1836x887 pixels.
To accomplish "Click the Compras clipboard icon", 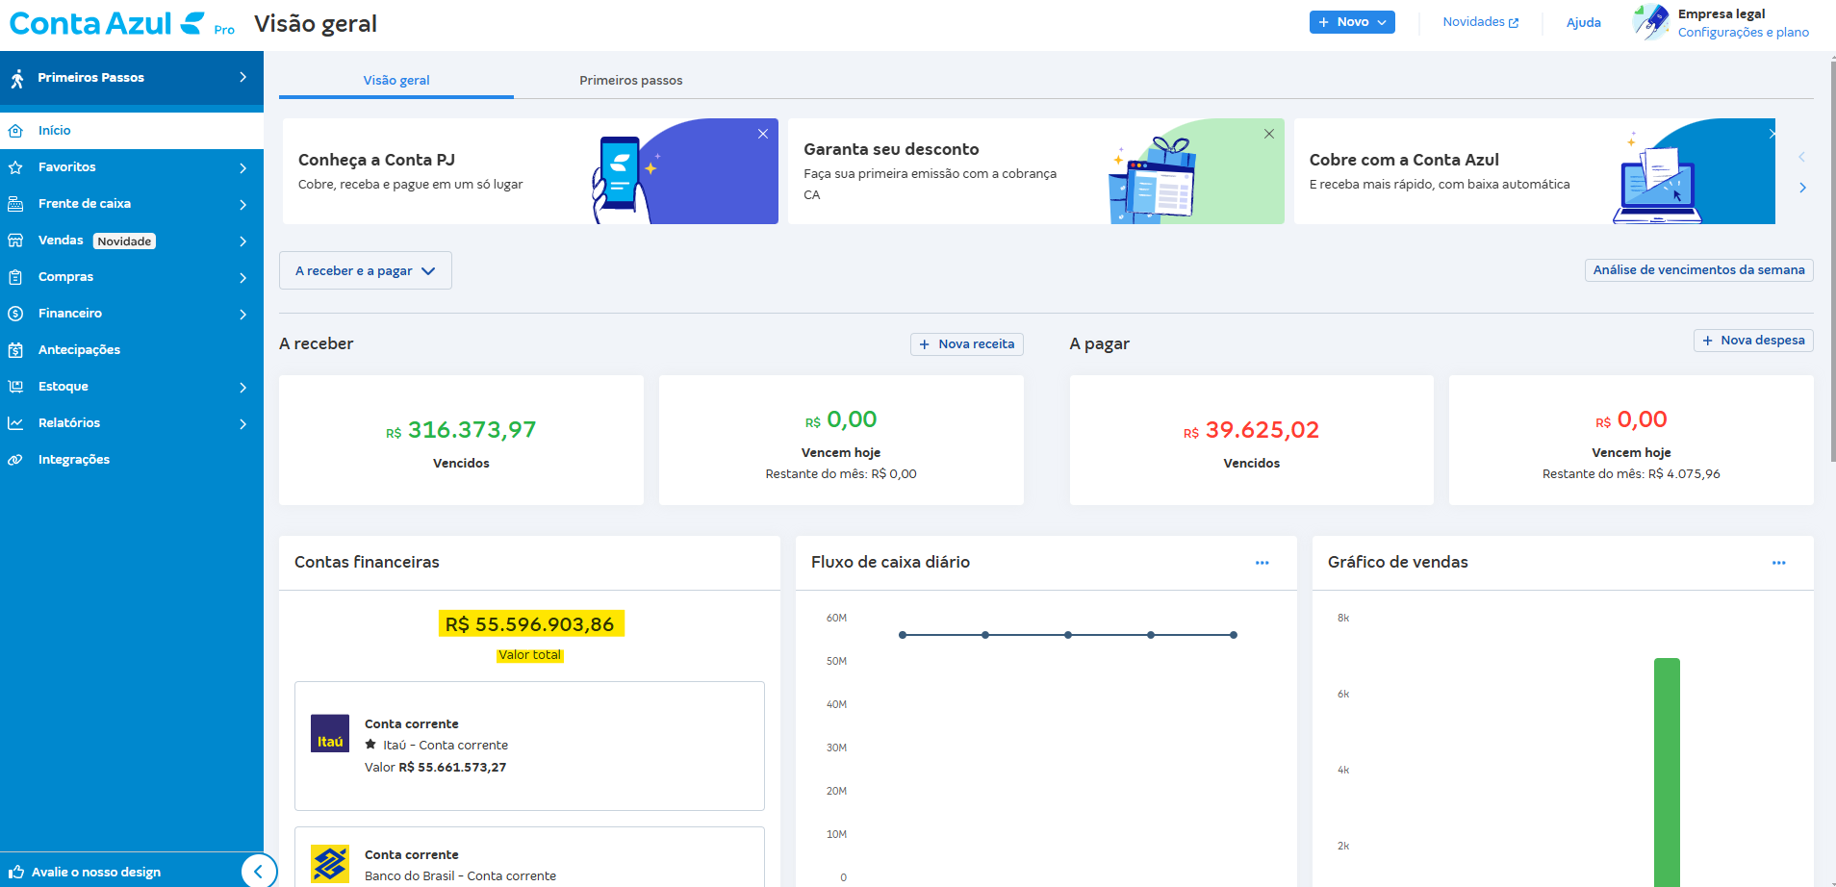I will coord(15,277).
